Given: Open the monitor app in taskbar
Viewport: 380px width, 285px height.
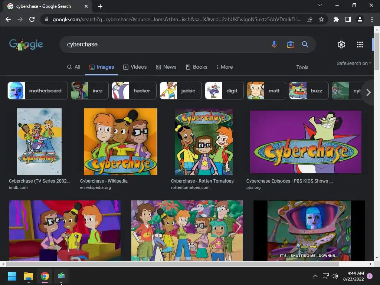Looking at the screenshot, I should 61,276.
